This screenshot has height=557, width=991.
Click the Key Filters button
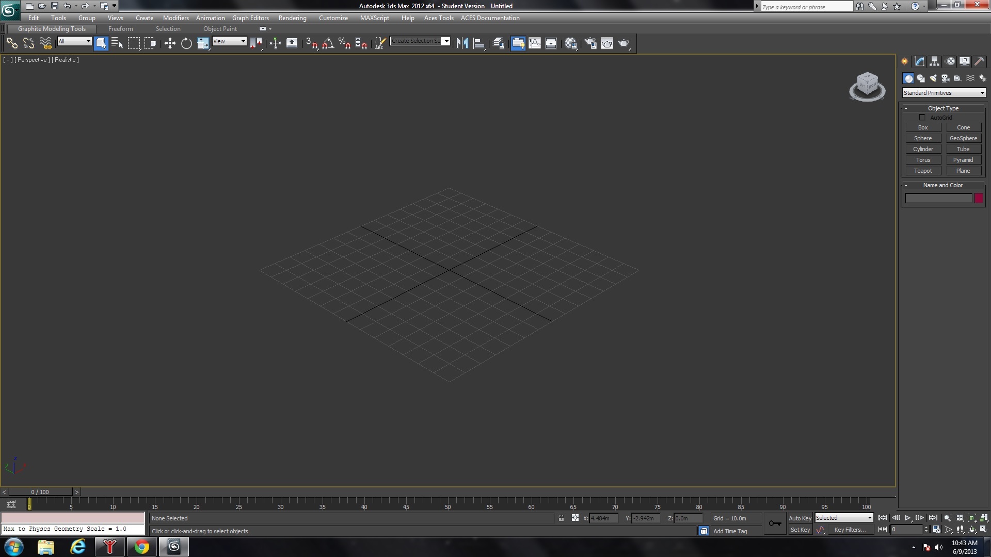pyautogui.click(x=851, y=530)
